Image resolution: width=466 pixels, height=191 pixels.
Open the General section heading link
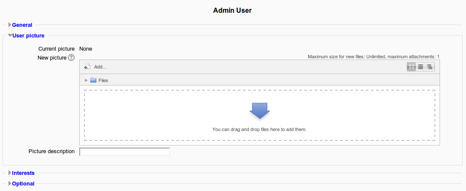pyautogui.click(x=22, y=25)
